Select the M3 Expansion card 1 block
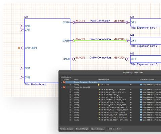 pos(146,23)
